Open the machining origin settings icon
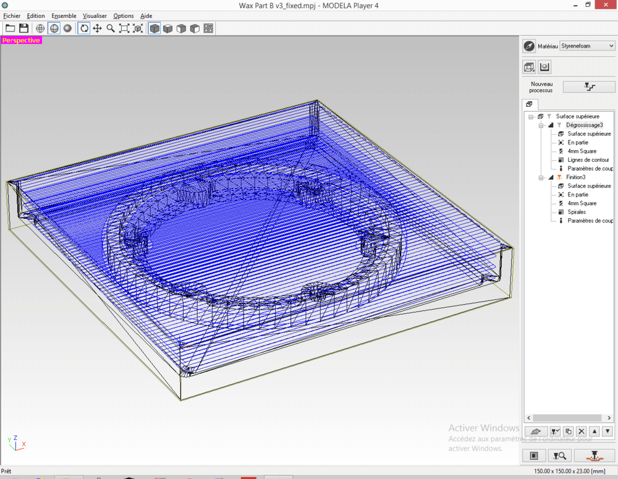 coord(544,67)
